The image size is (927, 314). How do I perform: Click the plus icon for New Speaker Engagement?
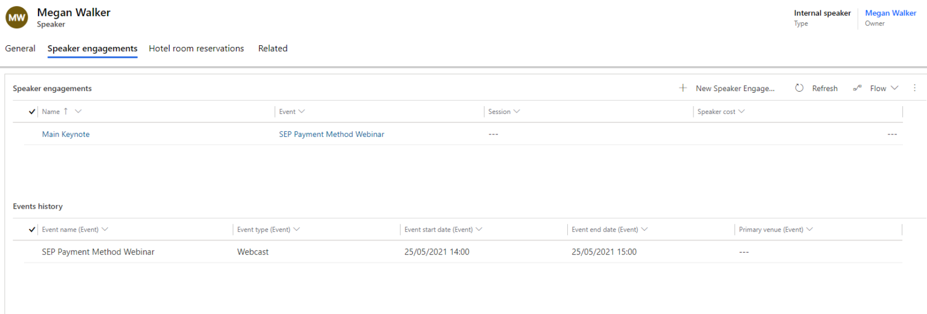pos(683,88)
